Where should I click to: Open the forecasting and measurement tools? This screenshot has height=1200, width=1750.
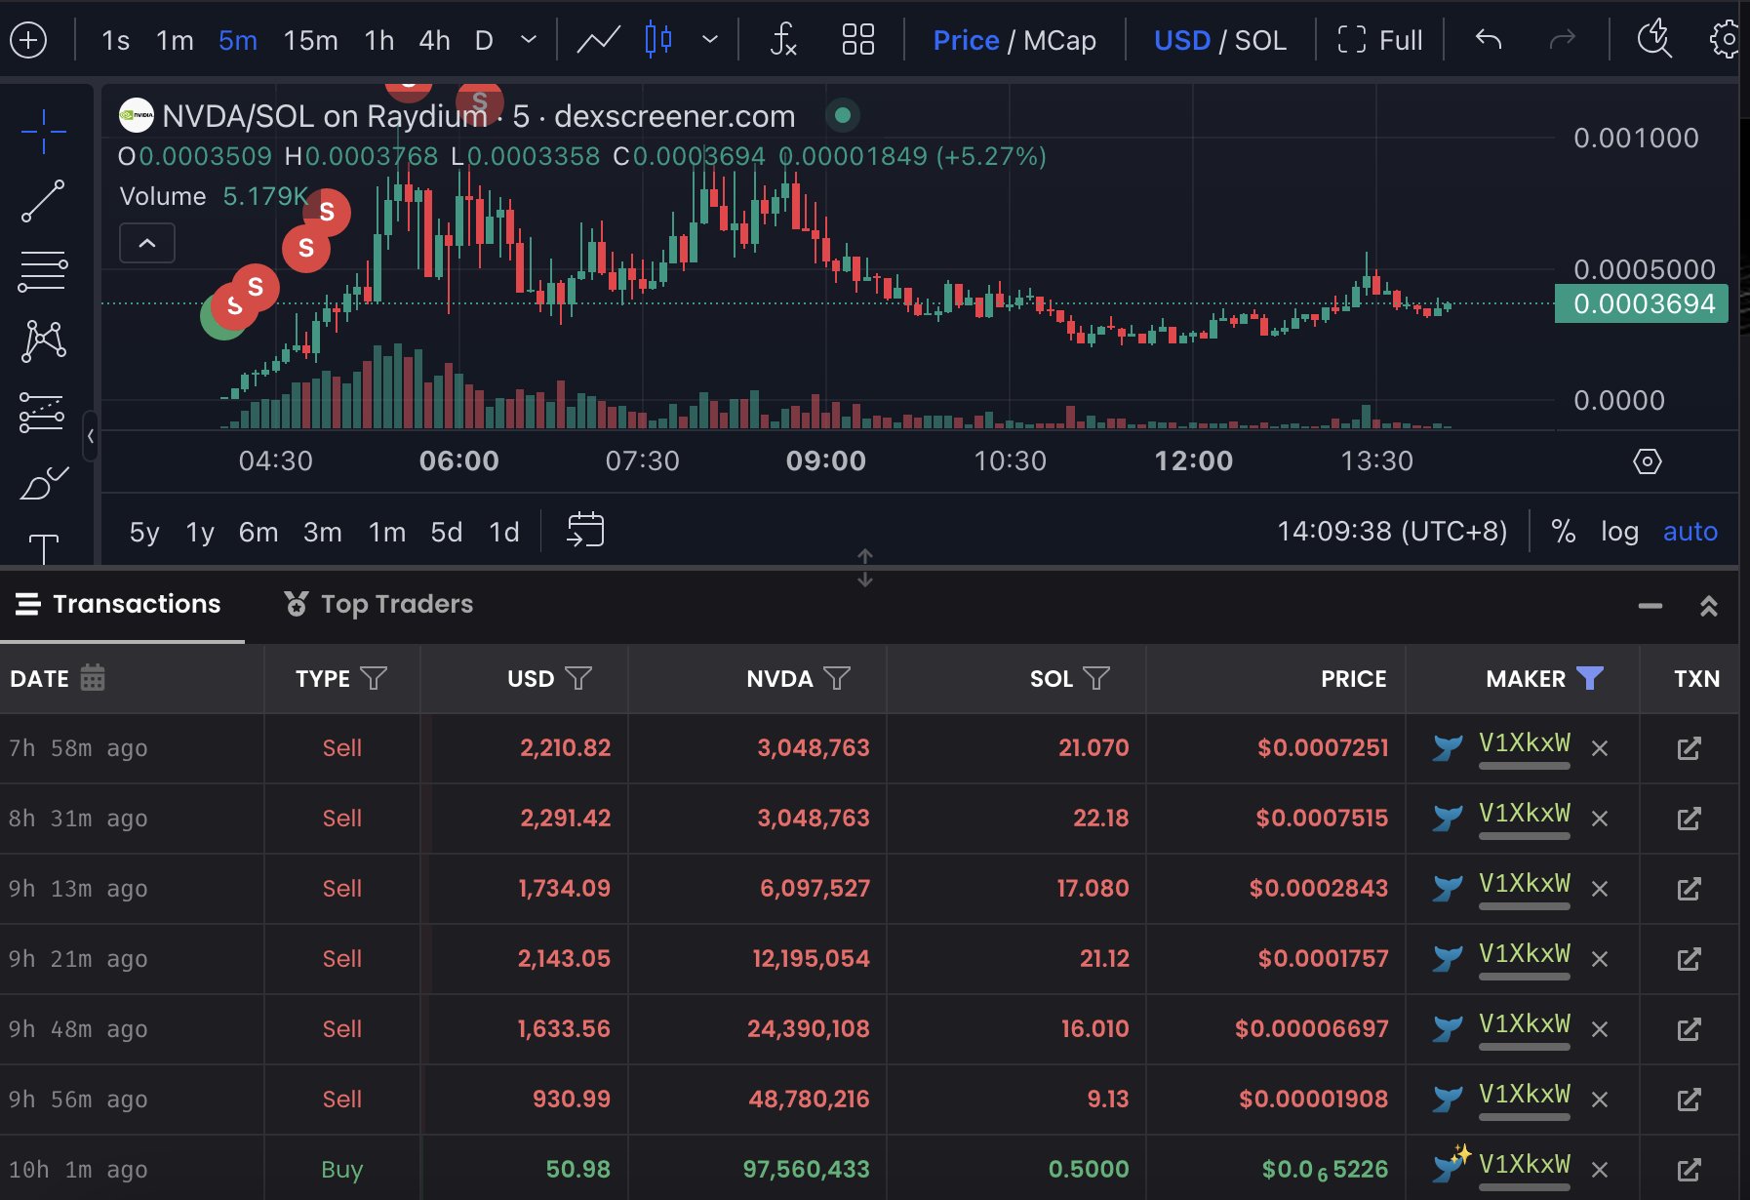coord(43,412)
